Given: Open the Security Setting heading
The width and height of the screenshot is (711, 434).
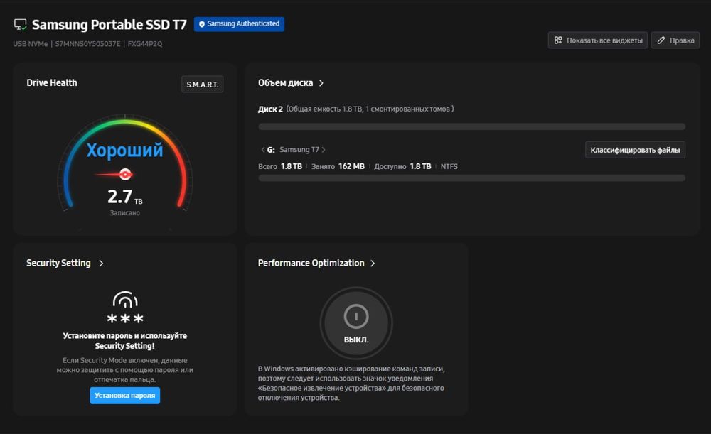Looking at the screenshot, I should click(x=58, y=264).
